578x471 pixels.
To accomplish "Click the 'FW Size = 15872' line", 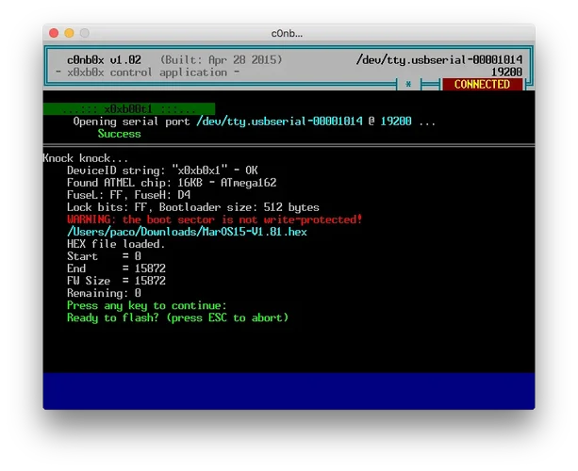I will click(x=116, y=281).
